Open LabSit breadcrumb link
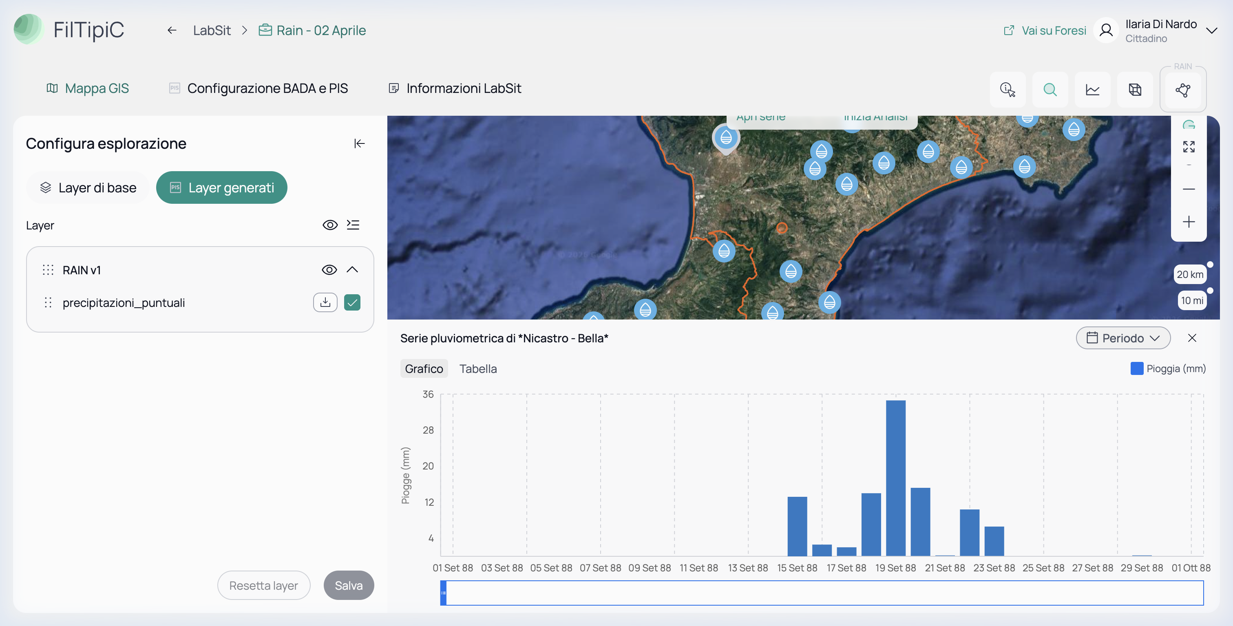The width and height of the screenshot is (1233, 626). [x=212, y=31]
